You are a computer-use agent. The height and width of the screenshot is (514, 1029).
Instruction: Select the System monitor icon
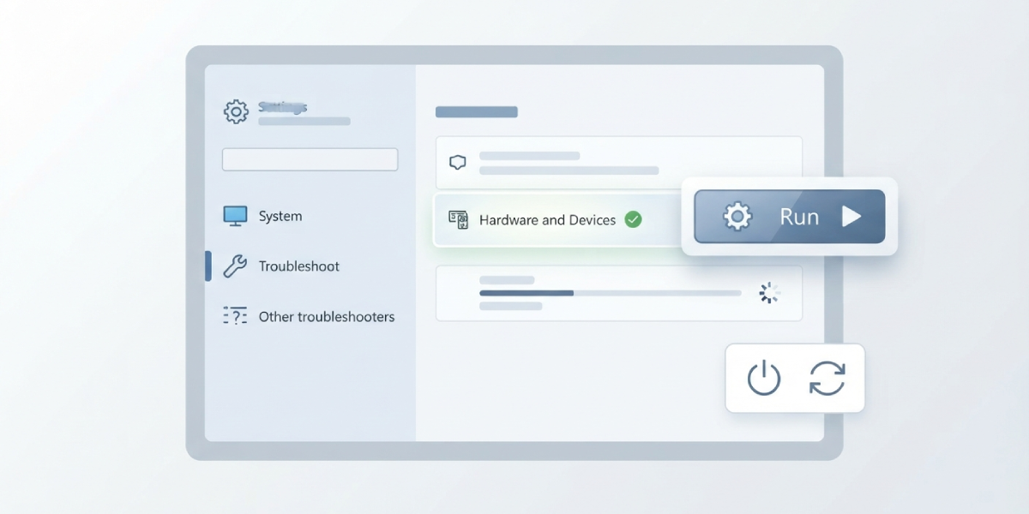[235, 216]
